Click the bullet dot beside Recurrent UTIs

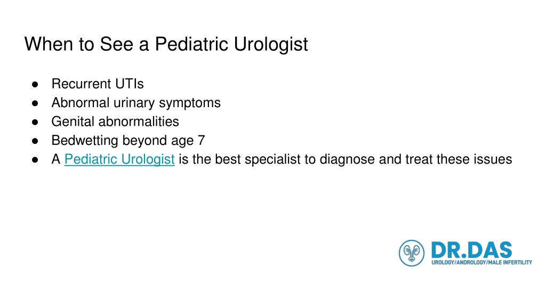[35, 84]
